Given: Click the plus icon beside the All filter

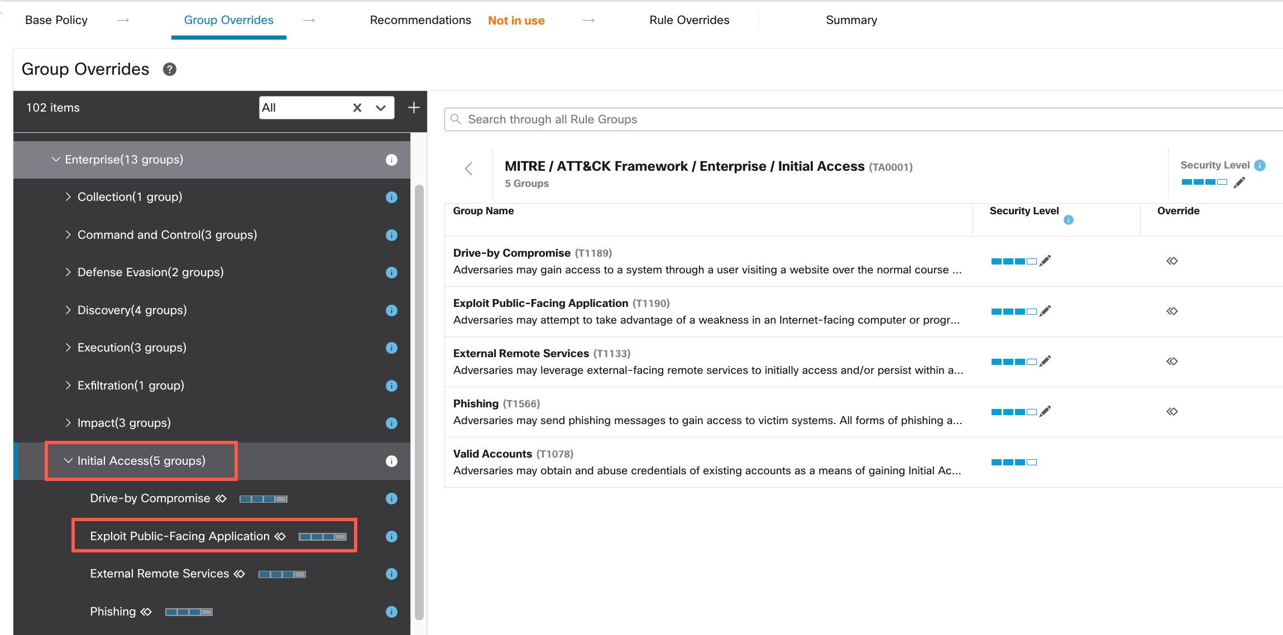Looking at the screenshot, I should (x=414, y=108).
